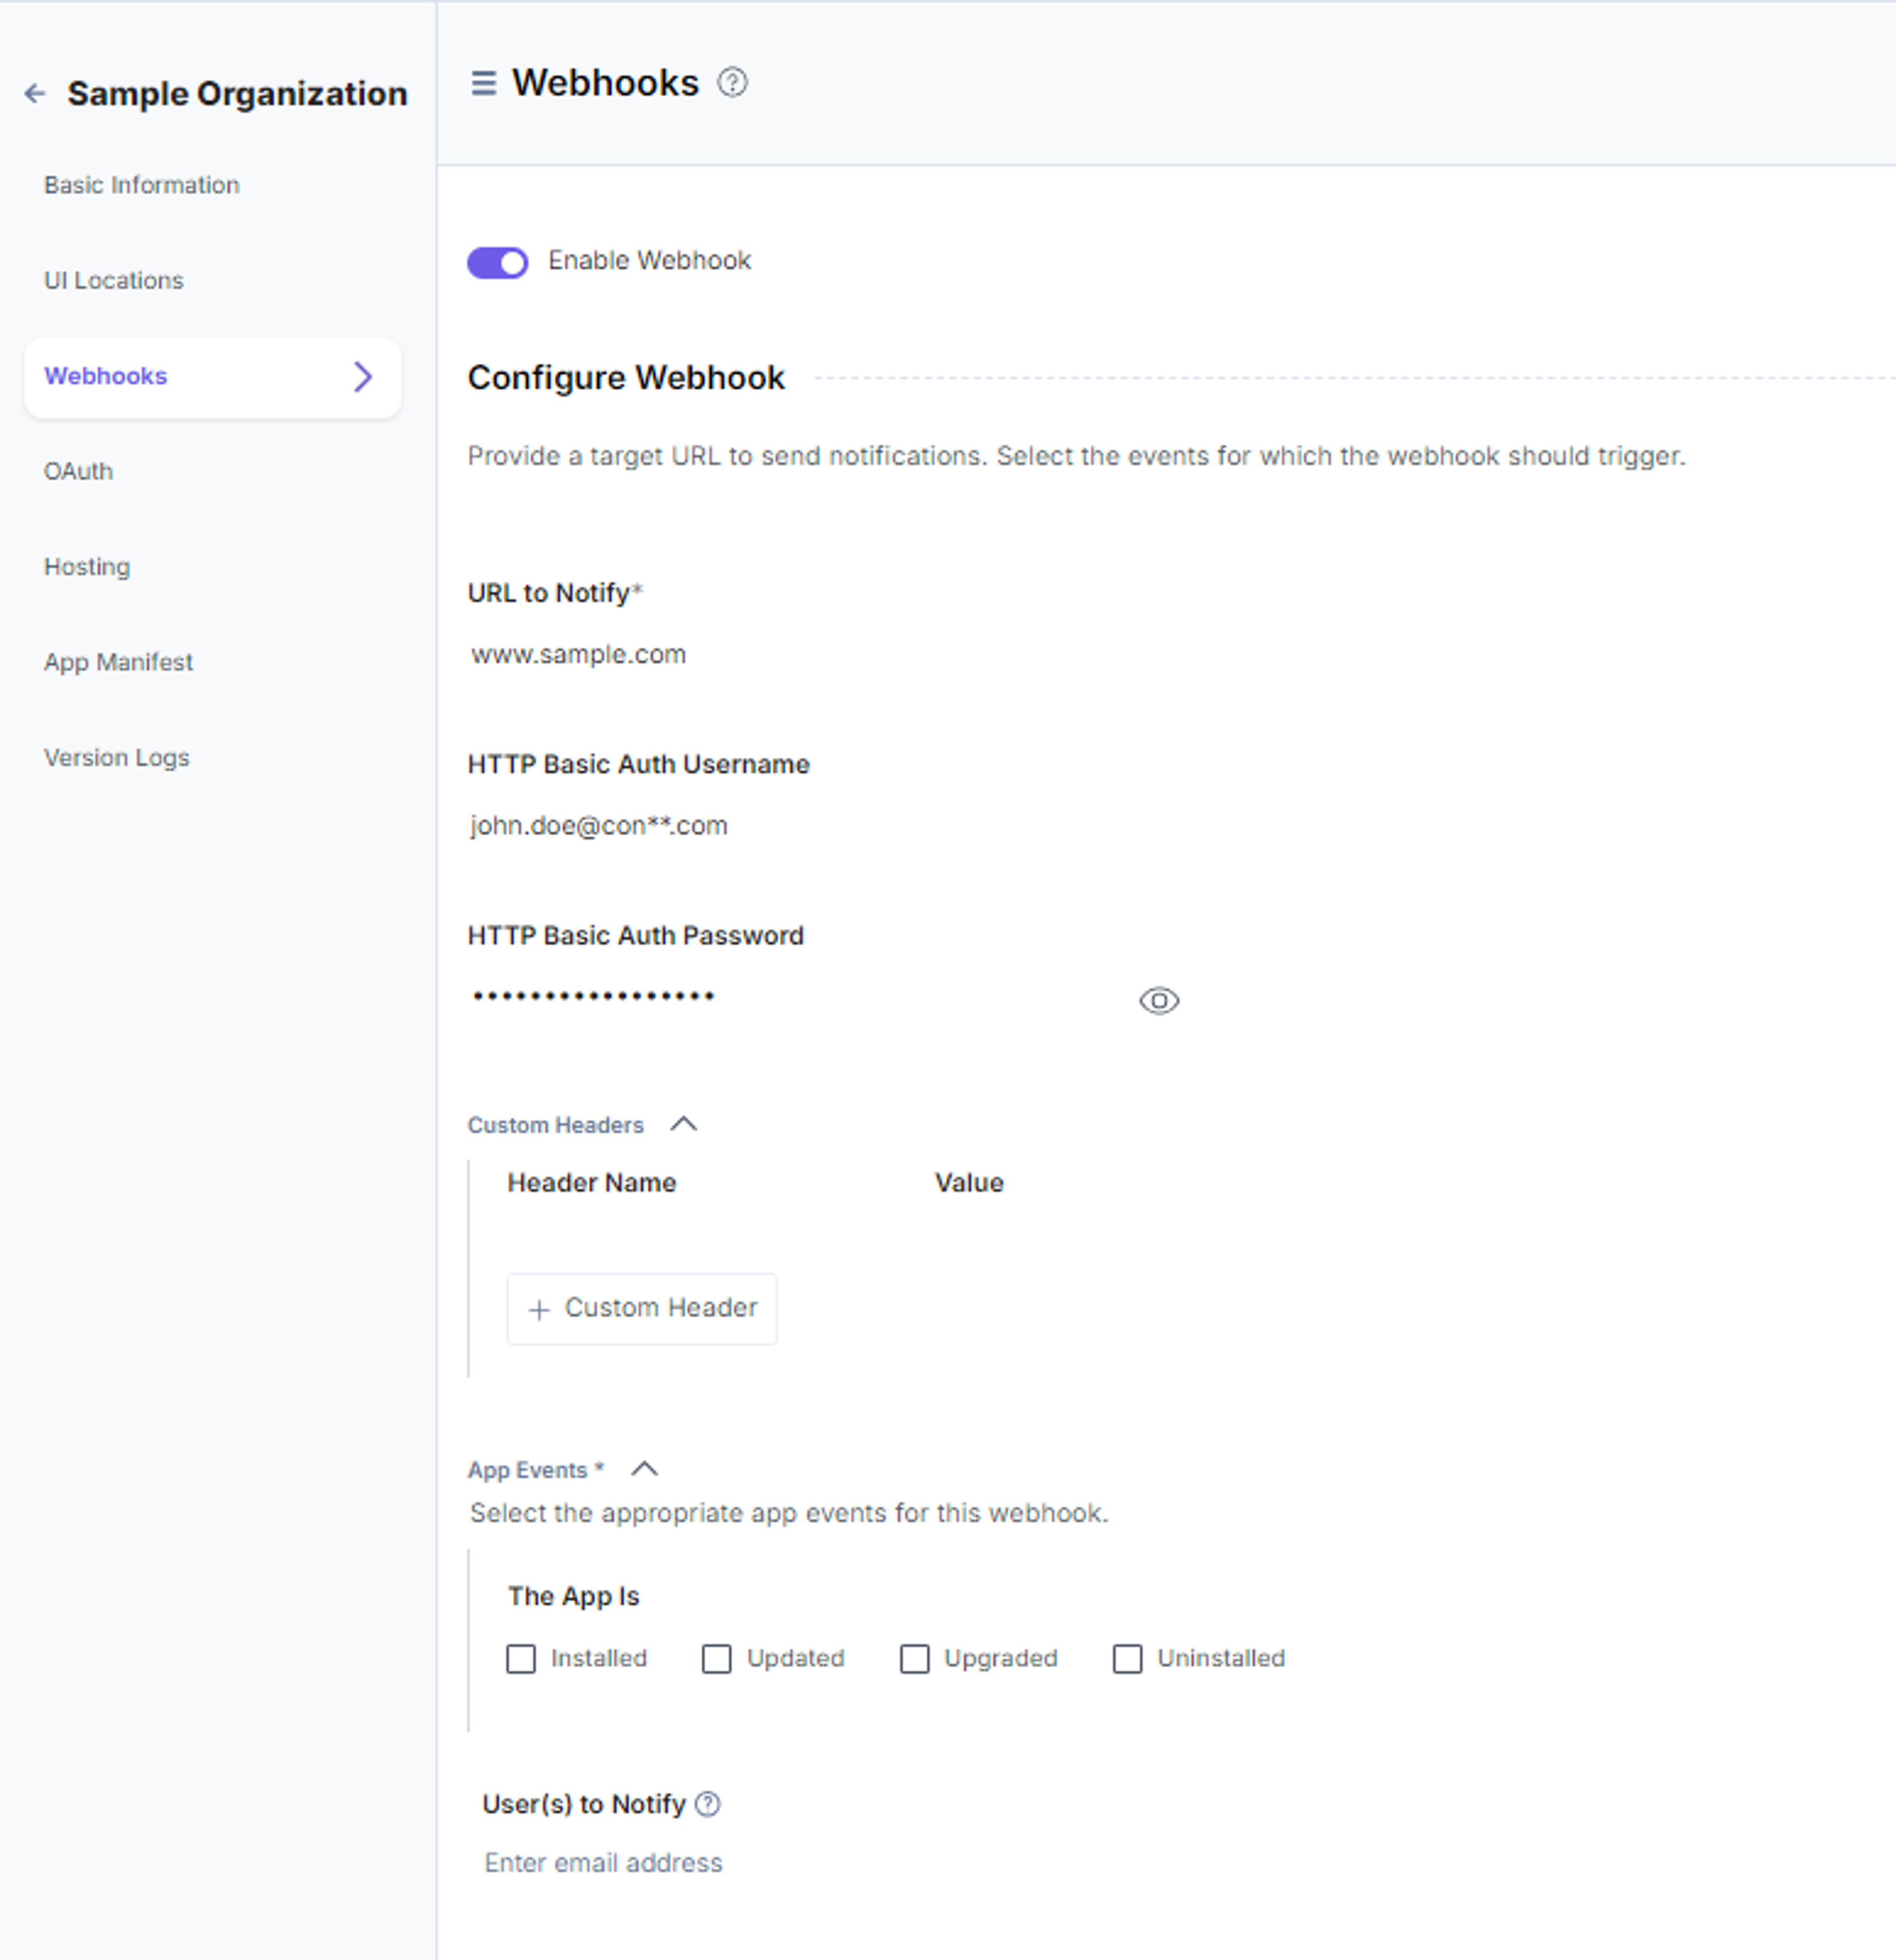Screen dimensions: 1896x1960
Task: Add a new Custom Header
Action: pyautogui.click(x=642, y=1308)
